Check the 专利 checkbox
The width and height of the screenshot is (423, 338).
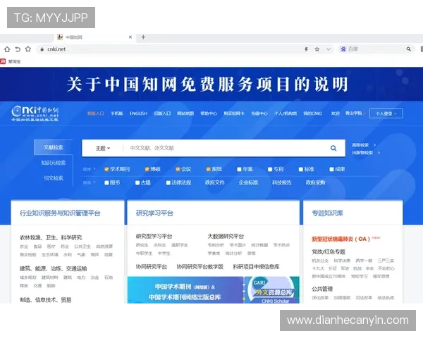point(270,169)
